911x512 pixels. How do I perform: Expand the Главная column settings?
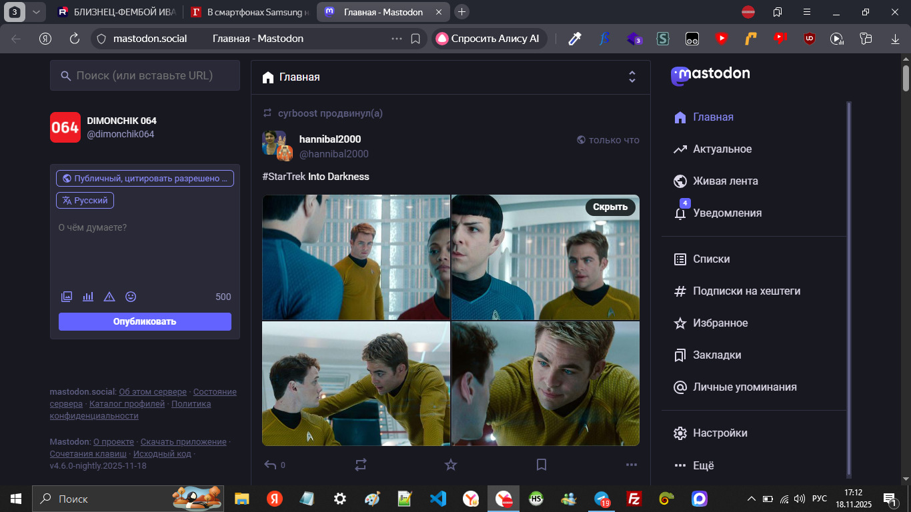(632, 77)
